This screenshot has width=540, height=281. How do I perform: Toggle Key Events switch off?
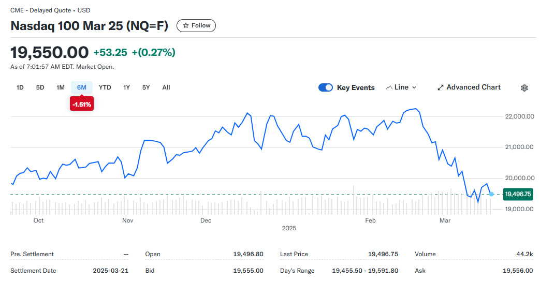coord(326,87)
